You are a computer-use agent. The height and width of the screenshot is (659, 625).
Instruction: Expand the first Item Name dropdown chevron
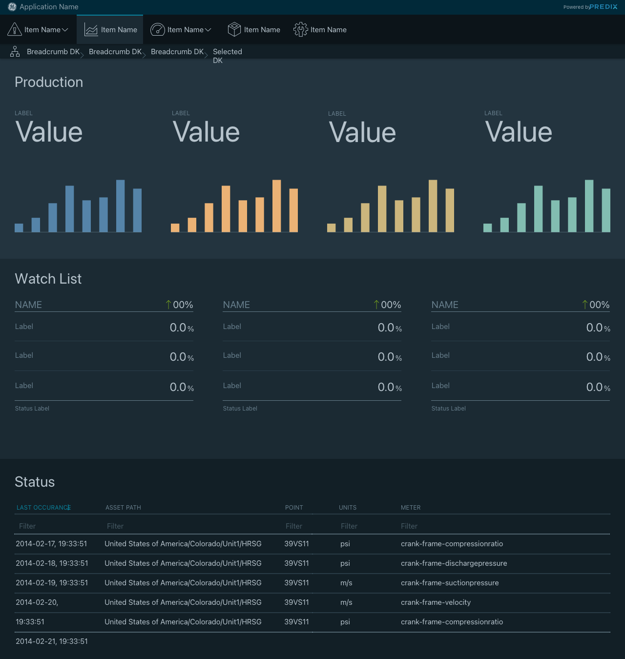click(x=65, y=30)
